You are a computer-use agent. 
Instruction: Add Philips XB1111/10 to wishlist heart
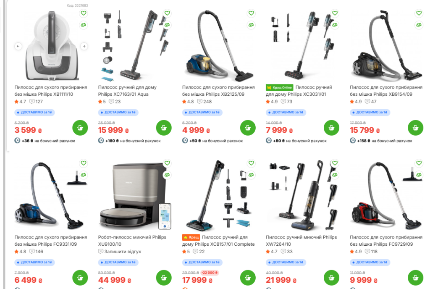(x=84, y=13)
